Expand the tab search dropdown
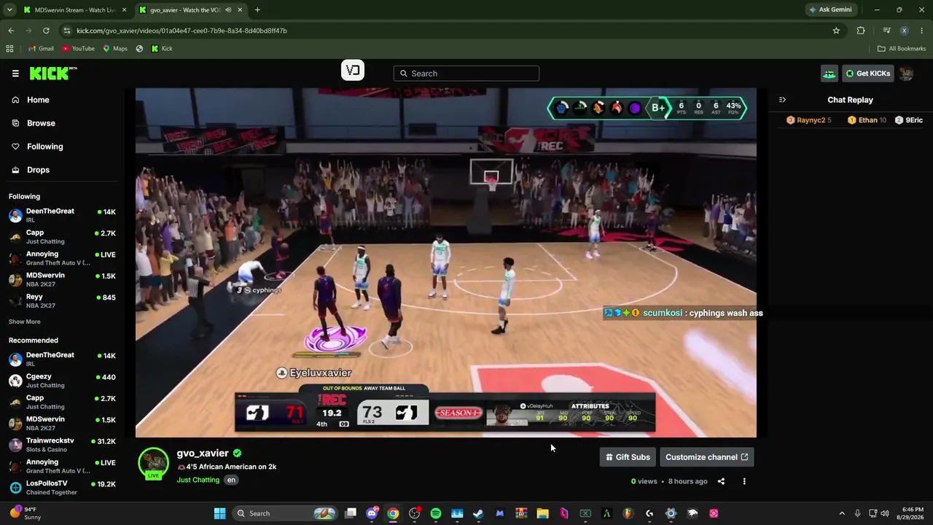 (10, 10)
